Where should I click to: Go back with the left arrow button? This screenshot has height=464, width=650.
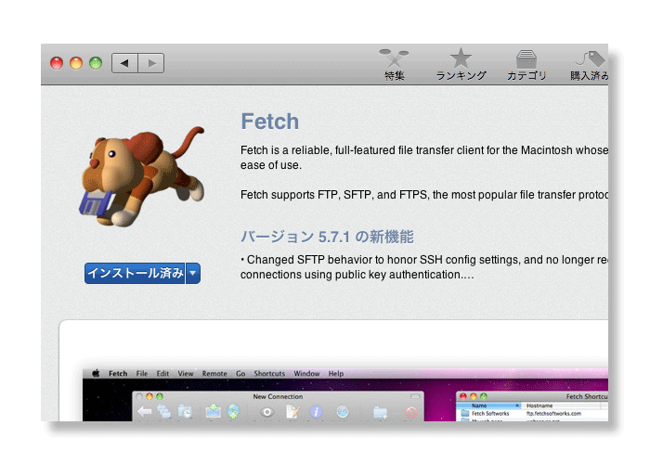pyautogui.click(x=124, y=63)
